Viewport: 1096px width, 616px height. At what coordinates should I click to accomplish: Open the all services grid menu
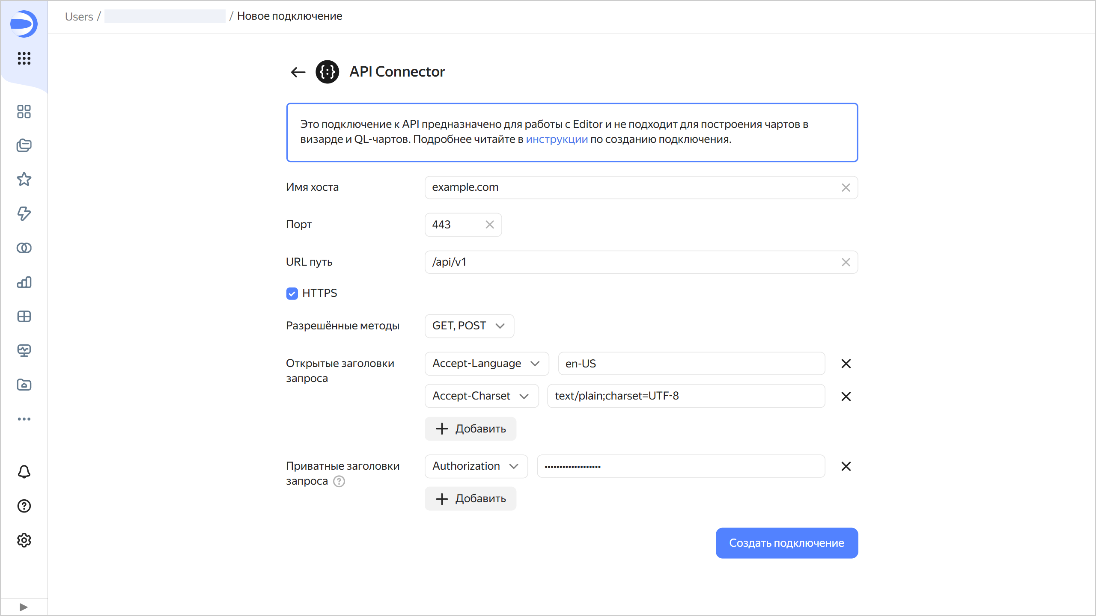24,58
